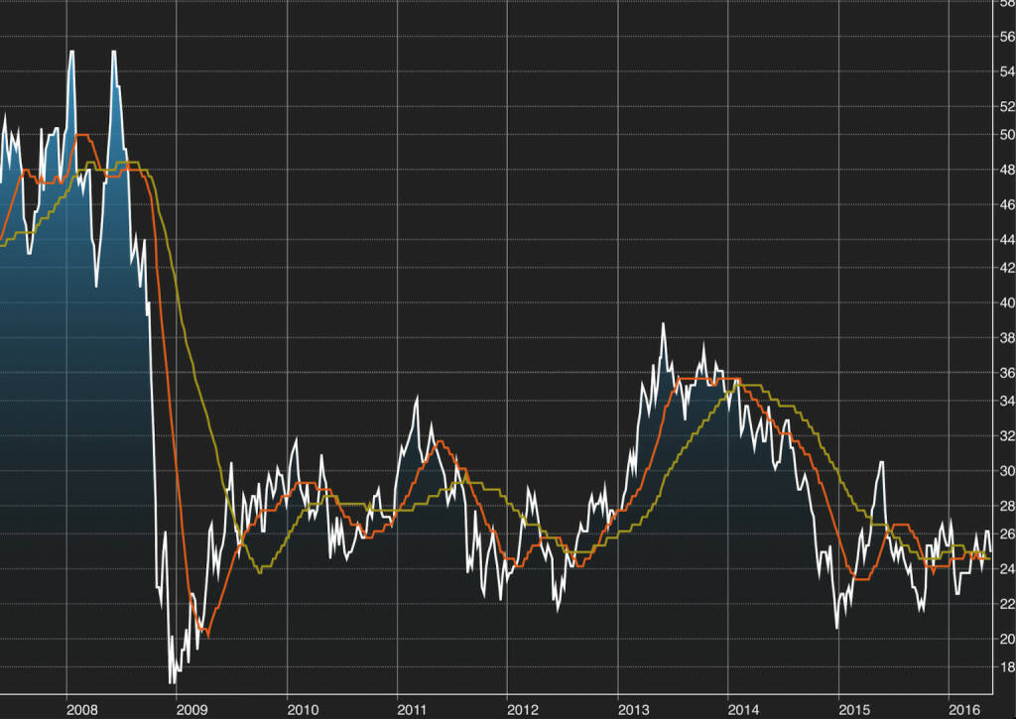
Task: Select the 2014 year marker
Action: click(743, 709)
